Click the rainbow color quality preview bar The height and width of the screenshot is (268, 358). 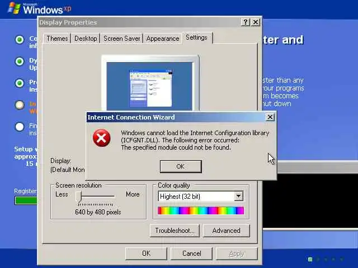201,210
